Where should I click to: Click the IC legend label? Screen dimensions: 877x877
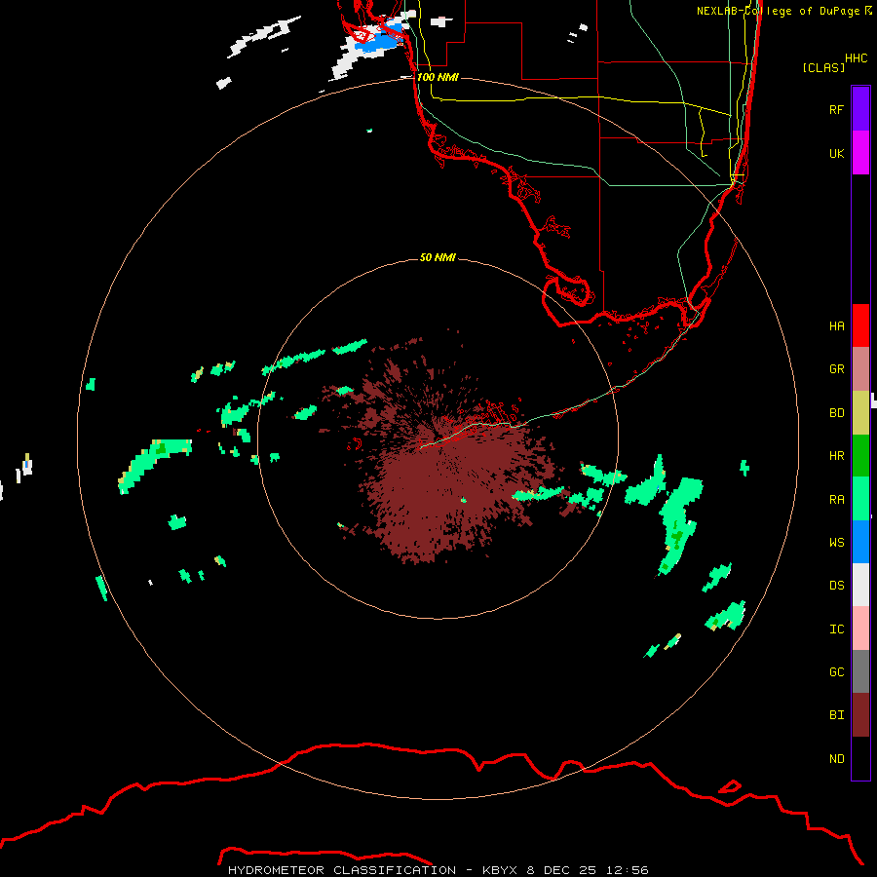pos(836,629)
